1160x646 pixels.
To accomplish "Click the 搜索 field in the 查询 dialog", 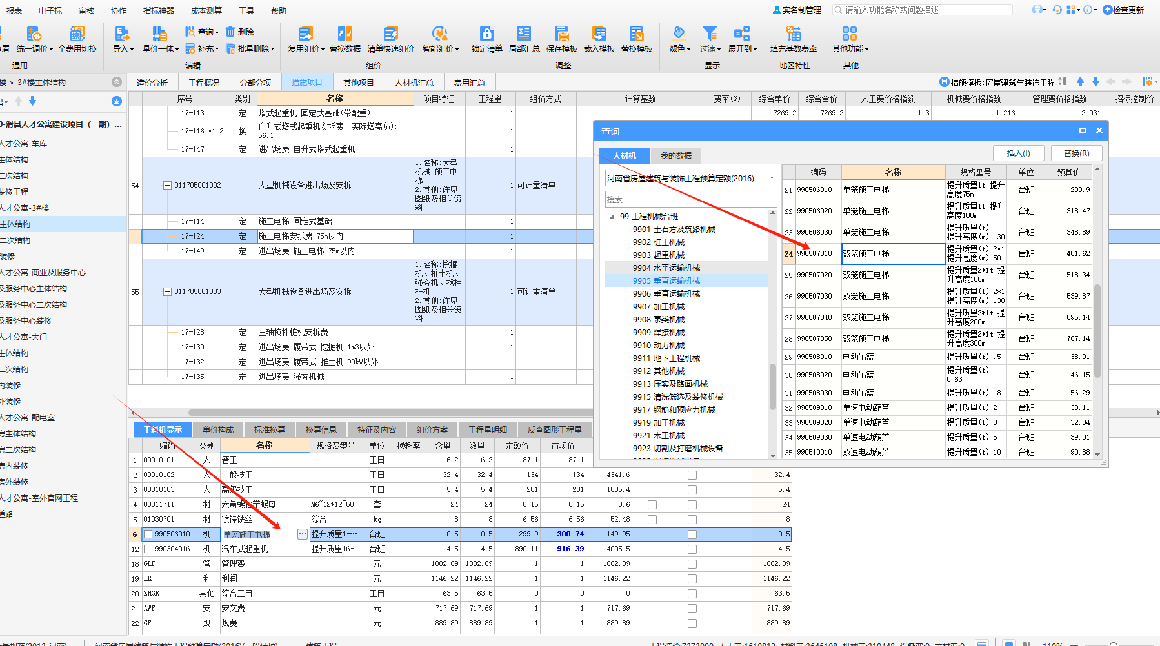I will tap(691, 199).
